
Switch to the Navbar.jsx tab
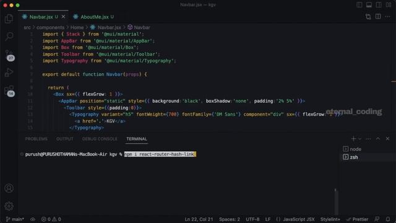click(x=41, y=17)
